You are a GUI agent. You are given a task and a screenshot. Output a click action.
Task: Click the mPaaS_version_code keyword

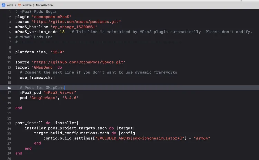point(36,32)
